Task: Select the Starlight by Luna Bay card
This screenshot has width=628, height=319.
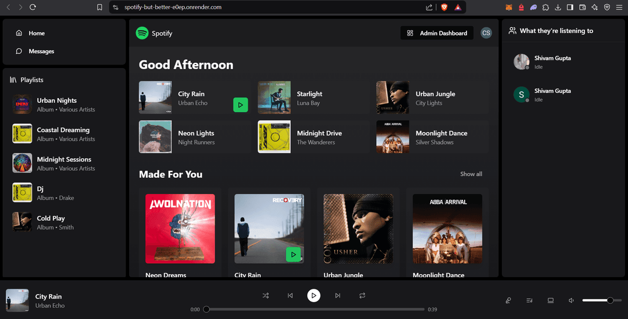Action: pos(313,98)
